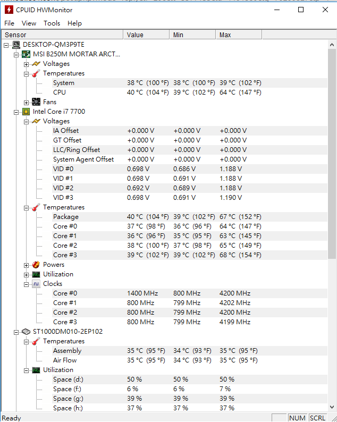Click the Sensor column header

(x=62, y=35)
